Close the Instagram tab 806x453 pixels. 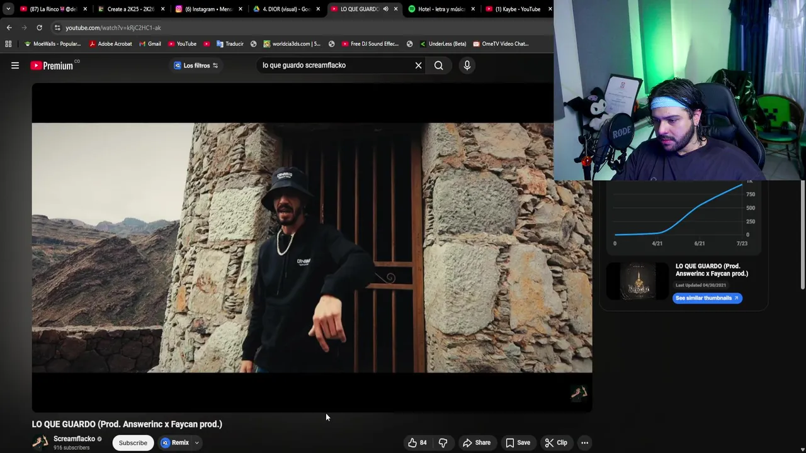(x=240, y=9)
